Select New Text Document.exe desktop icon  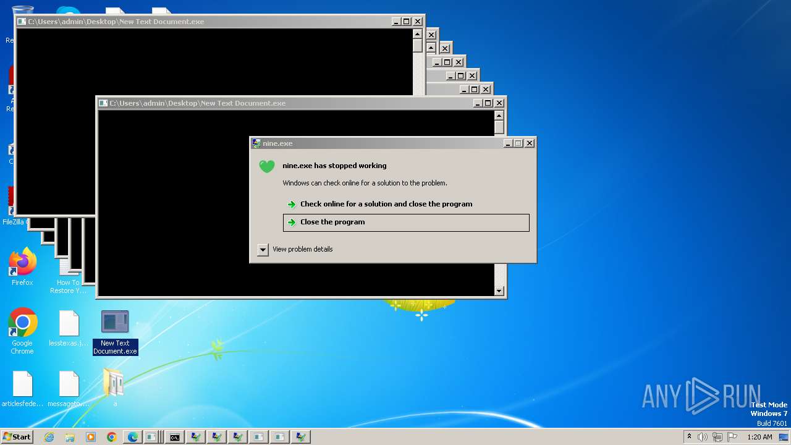[x=115, y=333]
